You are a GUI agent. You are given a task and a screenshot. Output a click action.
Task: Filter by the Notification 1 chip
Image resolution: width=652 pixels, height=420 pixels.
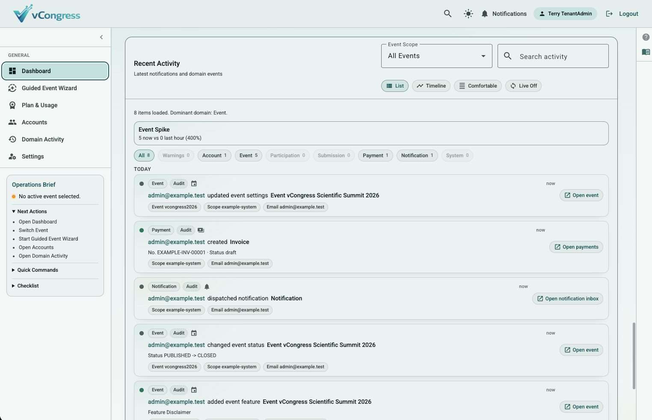tap(417, 156)
